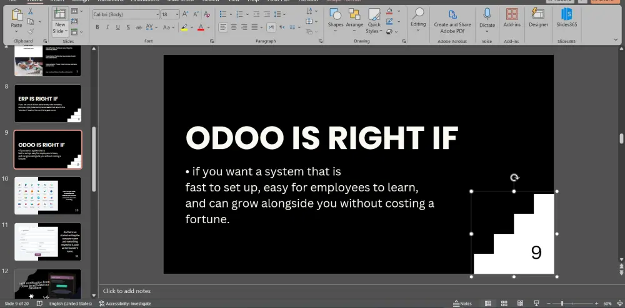
Task: Select the Format Painter brush
Action: pyautogui.click(x=30, y=31)
